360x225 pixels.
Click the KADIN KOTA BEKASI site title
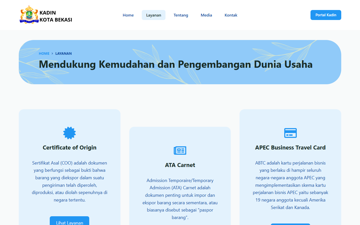pos(56,16)
